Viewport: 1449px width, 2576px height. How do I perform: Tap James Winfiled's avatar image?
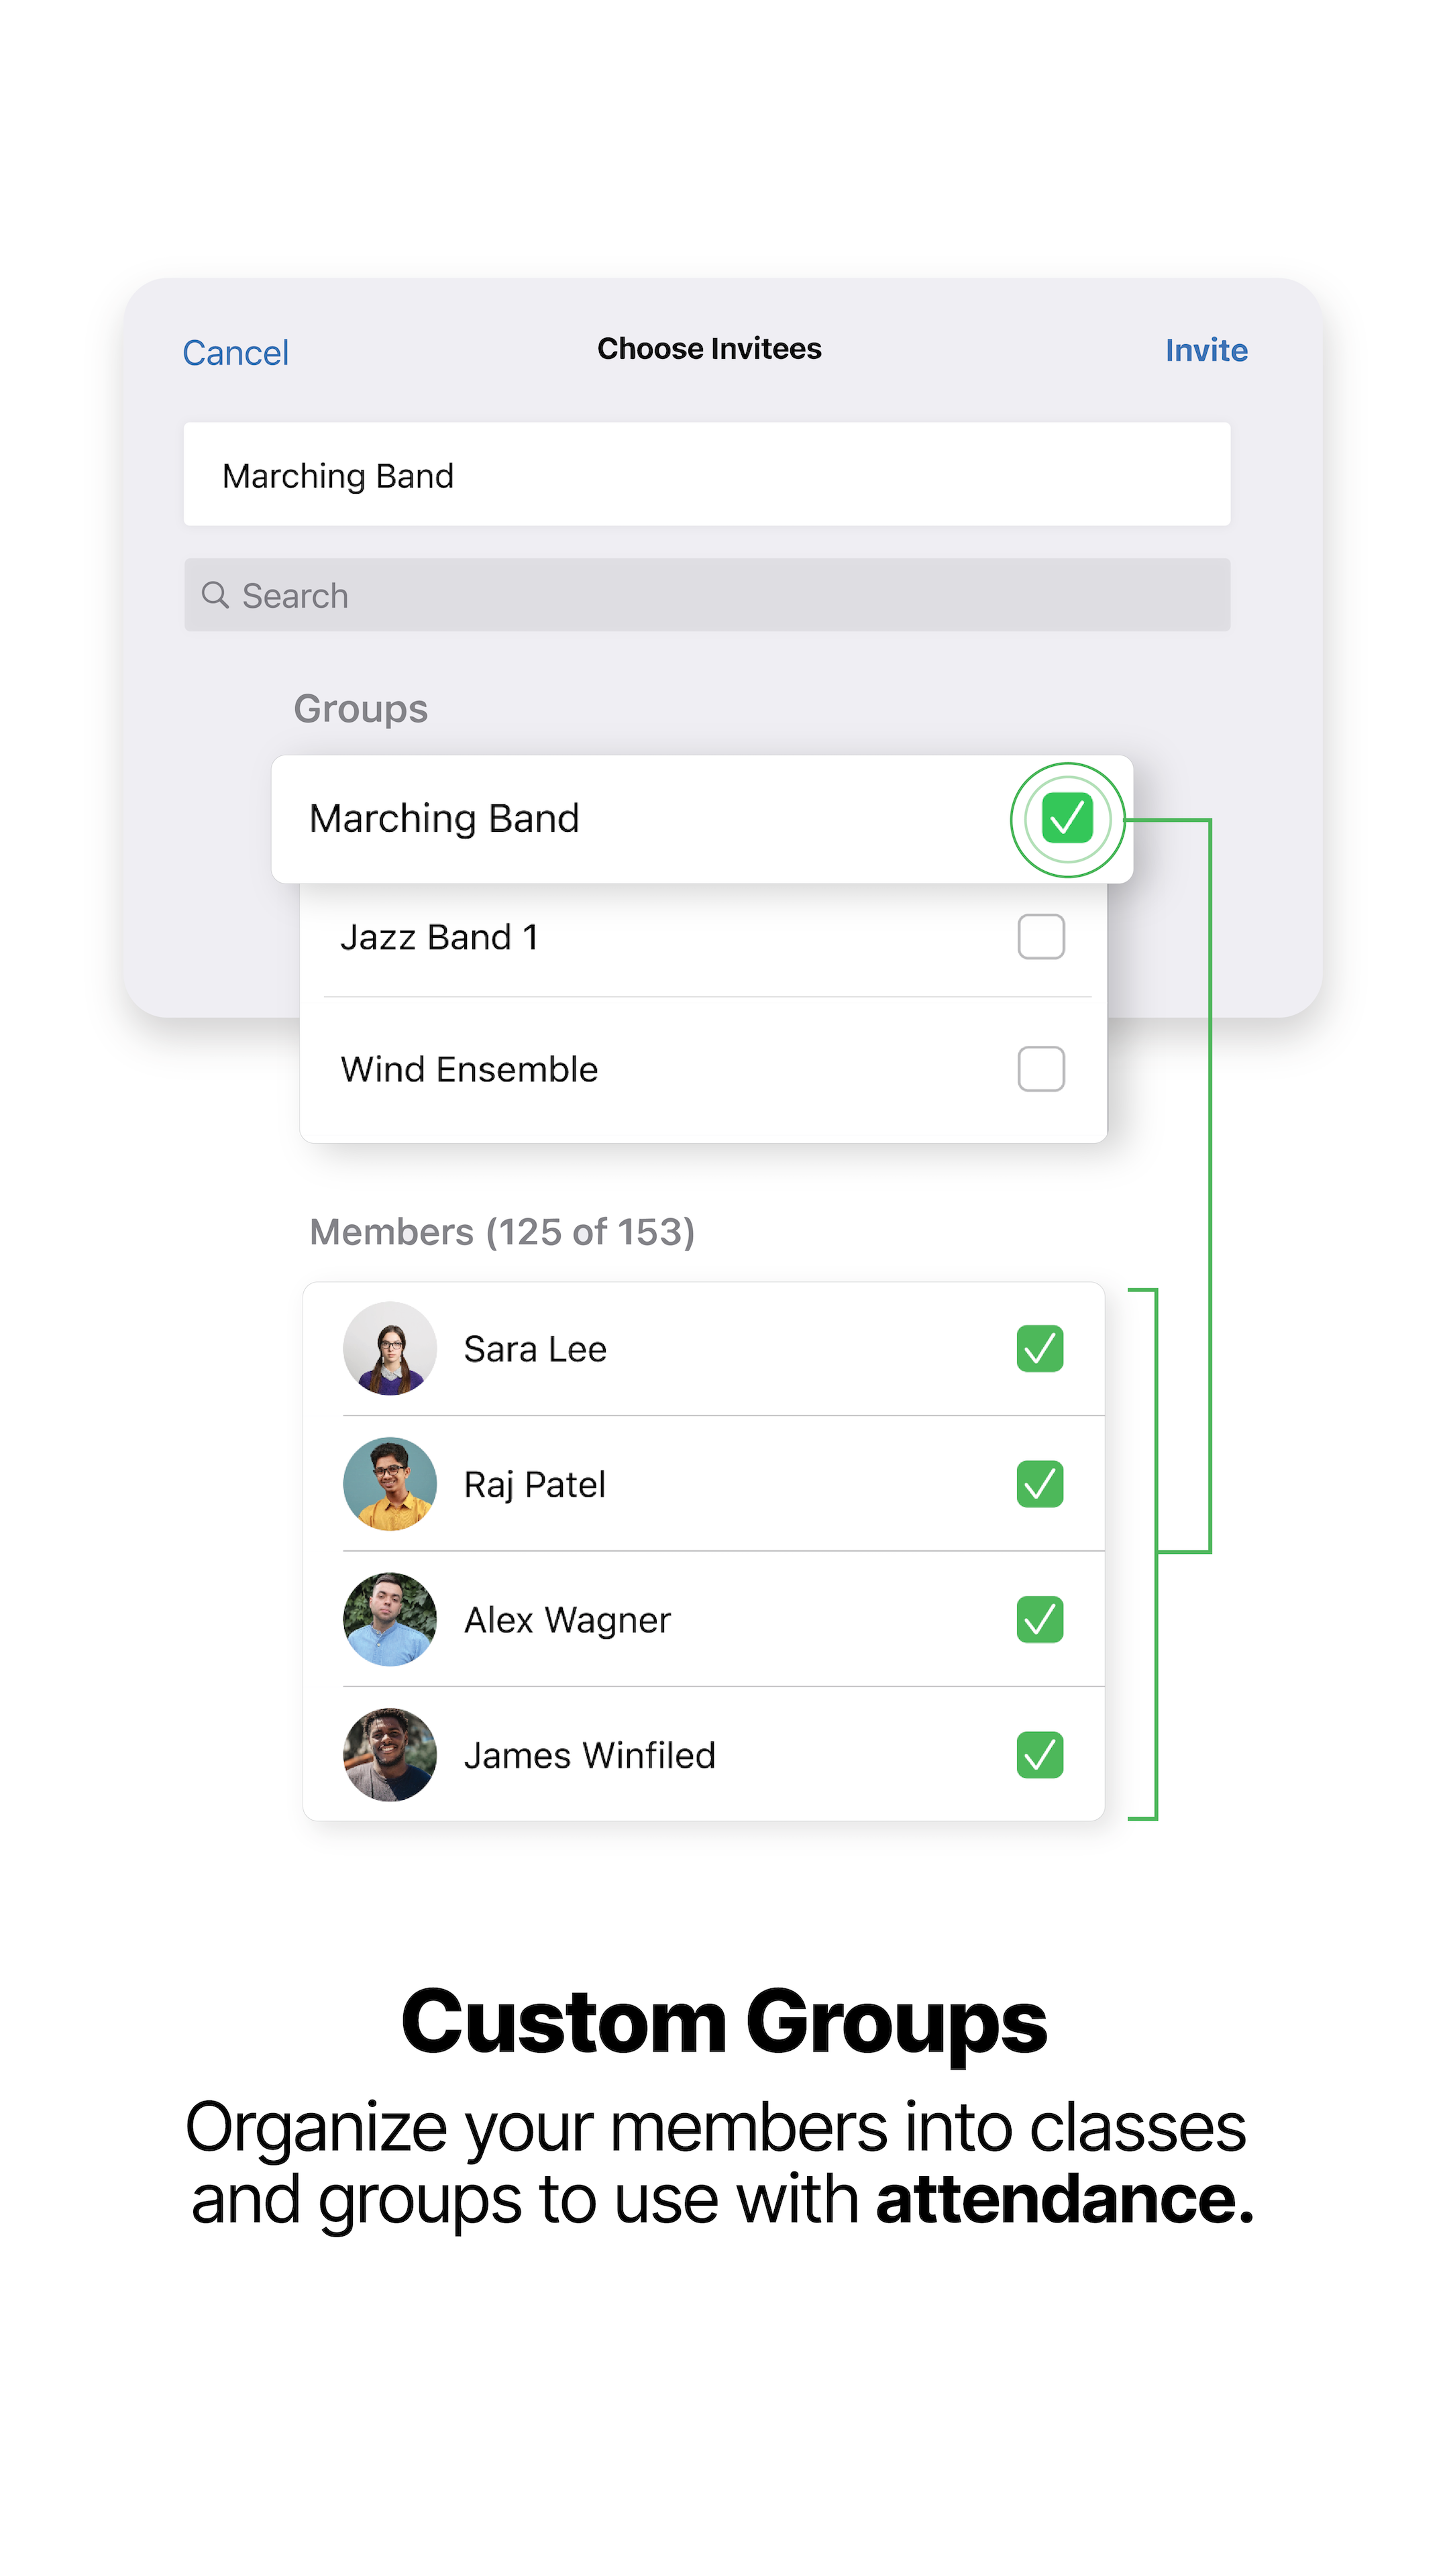coord(390,1755)
